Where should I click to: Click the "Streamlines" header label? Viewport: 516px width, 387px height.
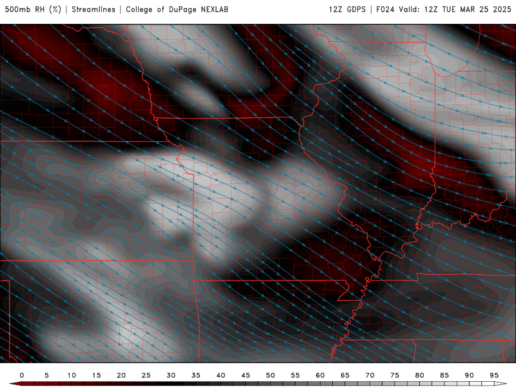coord(94,9)
